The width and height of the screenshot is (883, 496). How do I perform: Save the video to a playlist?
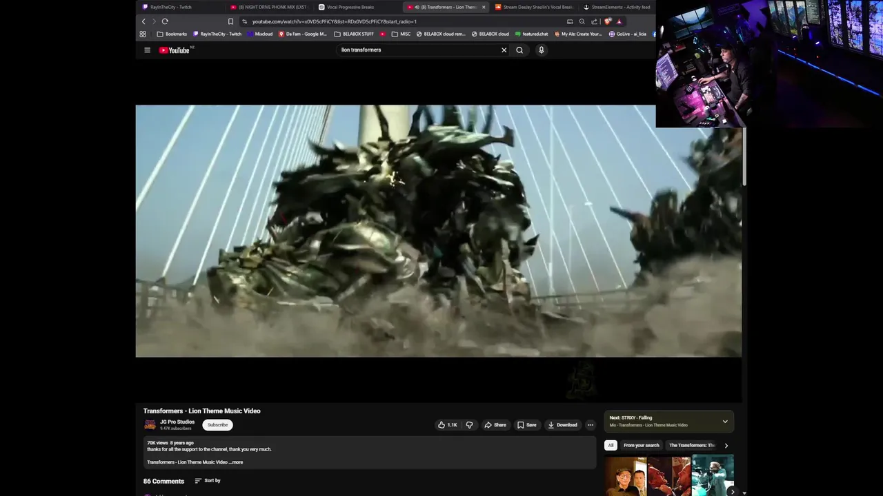(x=527, y=425)
